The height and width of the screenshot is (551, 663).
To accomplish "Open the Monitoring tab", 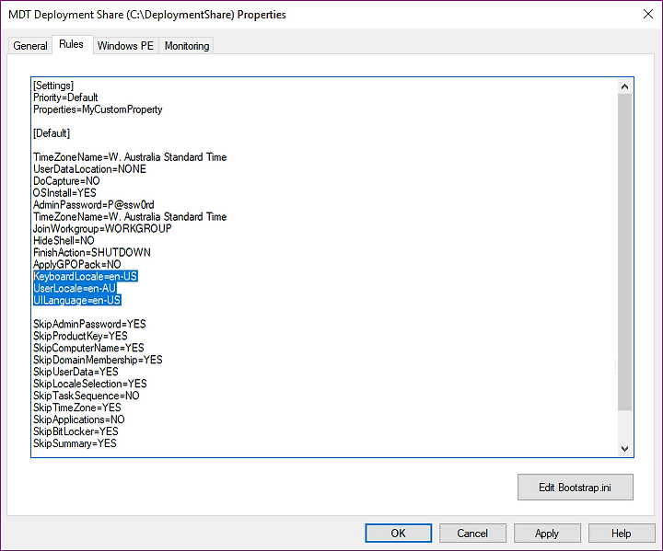I will (x=187, y=46).
